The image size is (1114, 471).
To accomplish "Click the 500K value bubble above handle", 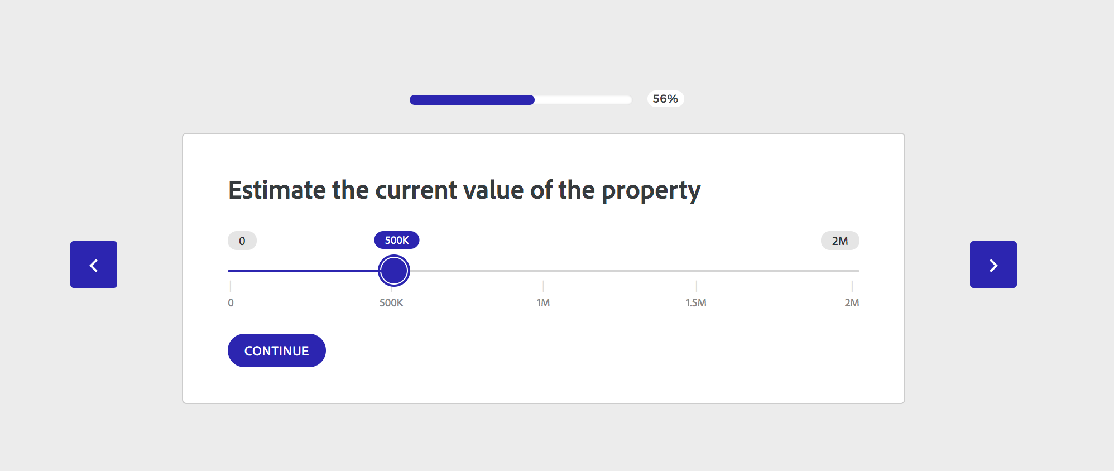I will [x=397, y=240].
